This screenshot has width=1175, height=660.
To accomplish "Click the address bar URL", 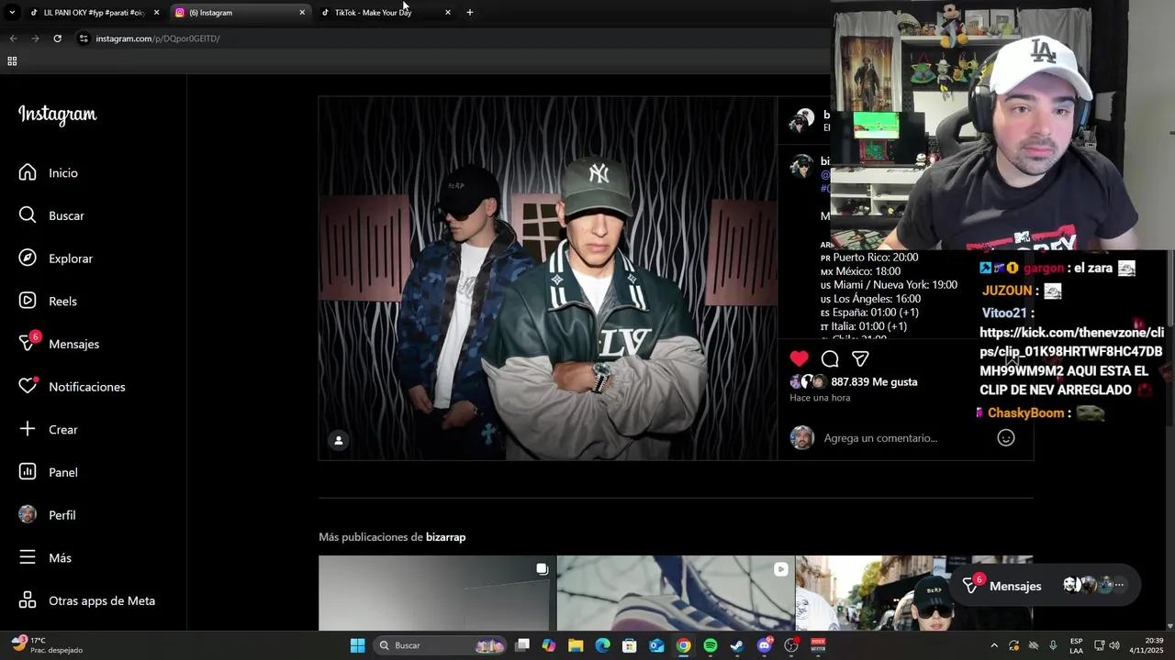I will [158, 38].
